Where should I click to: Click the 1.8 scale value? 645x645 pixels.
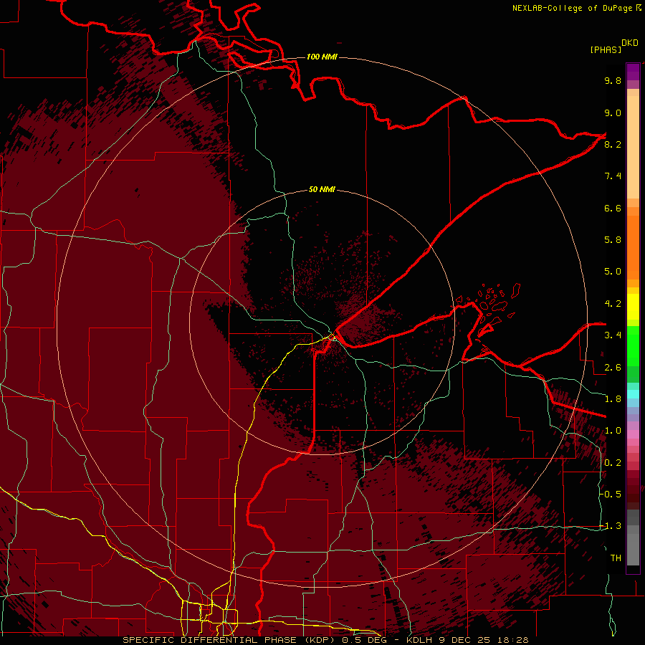pyautogui.click(x=613, y=399)
